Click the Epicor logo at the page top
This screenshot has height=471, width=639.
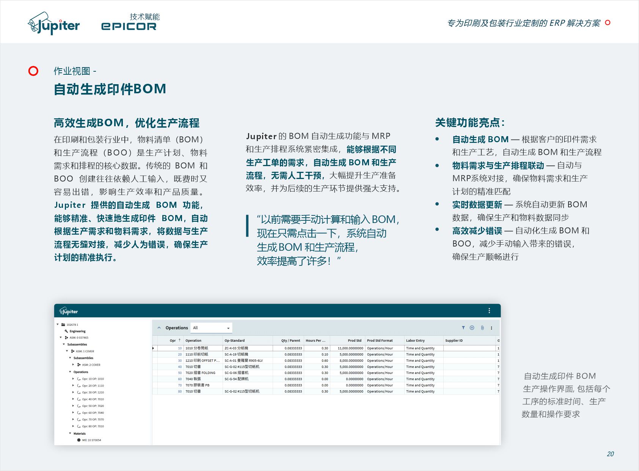click(x=129, y=27)
